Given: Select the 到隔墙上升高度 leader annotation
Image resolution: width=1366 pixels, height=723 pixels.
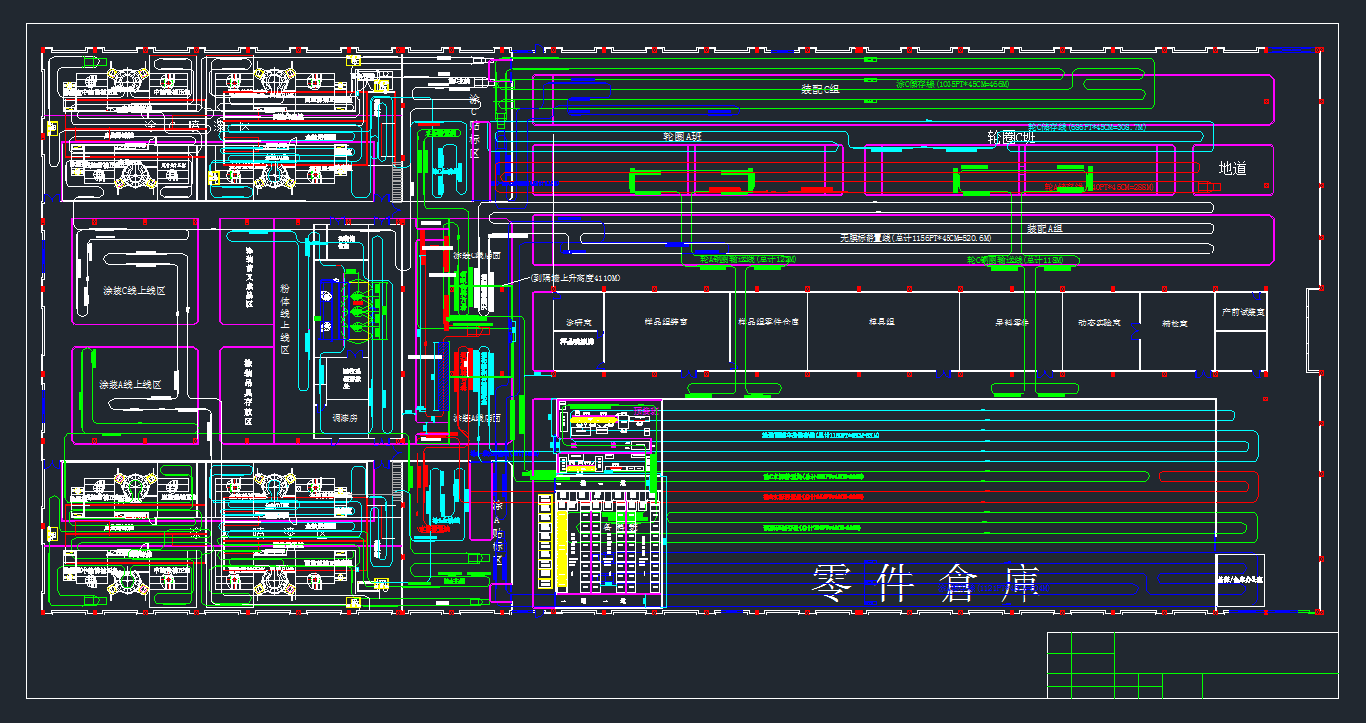Looking at the screenshot, I should pyautogui.click(x=576, y=279).
